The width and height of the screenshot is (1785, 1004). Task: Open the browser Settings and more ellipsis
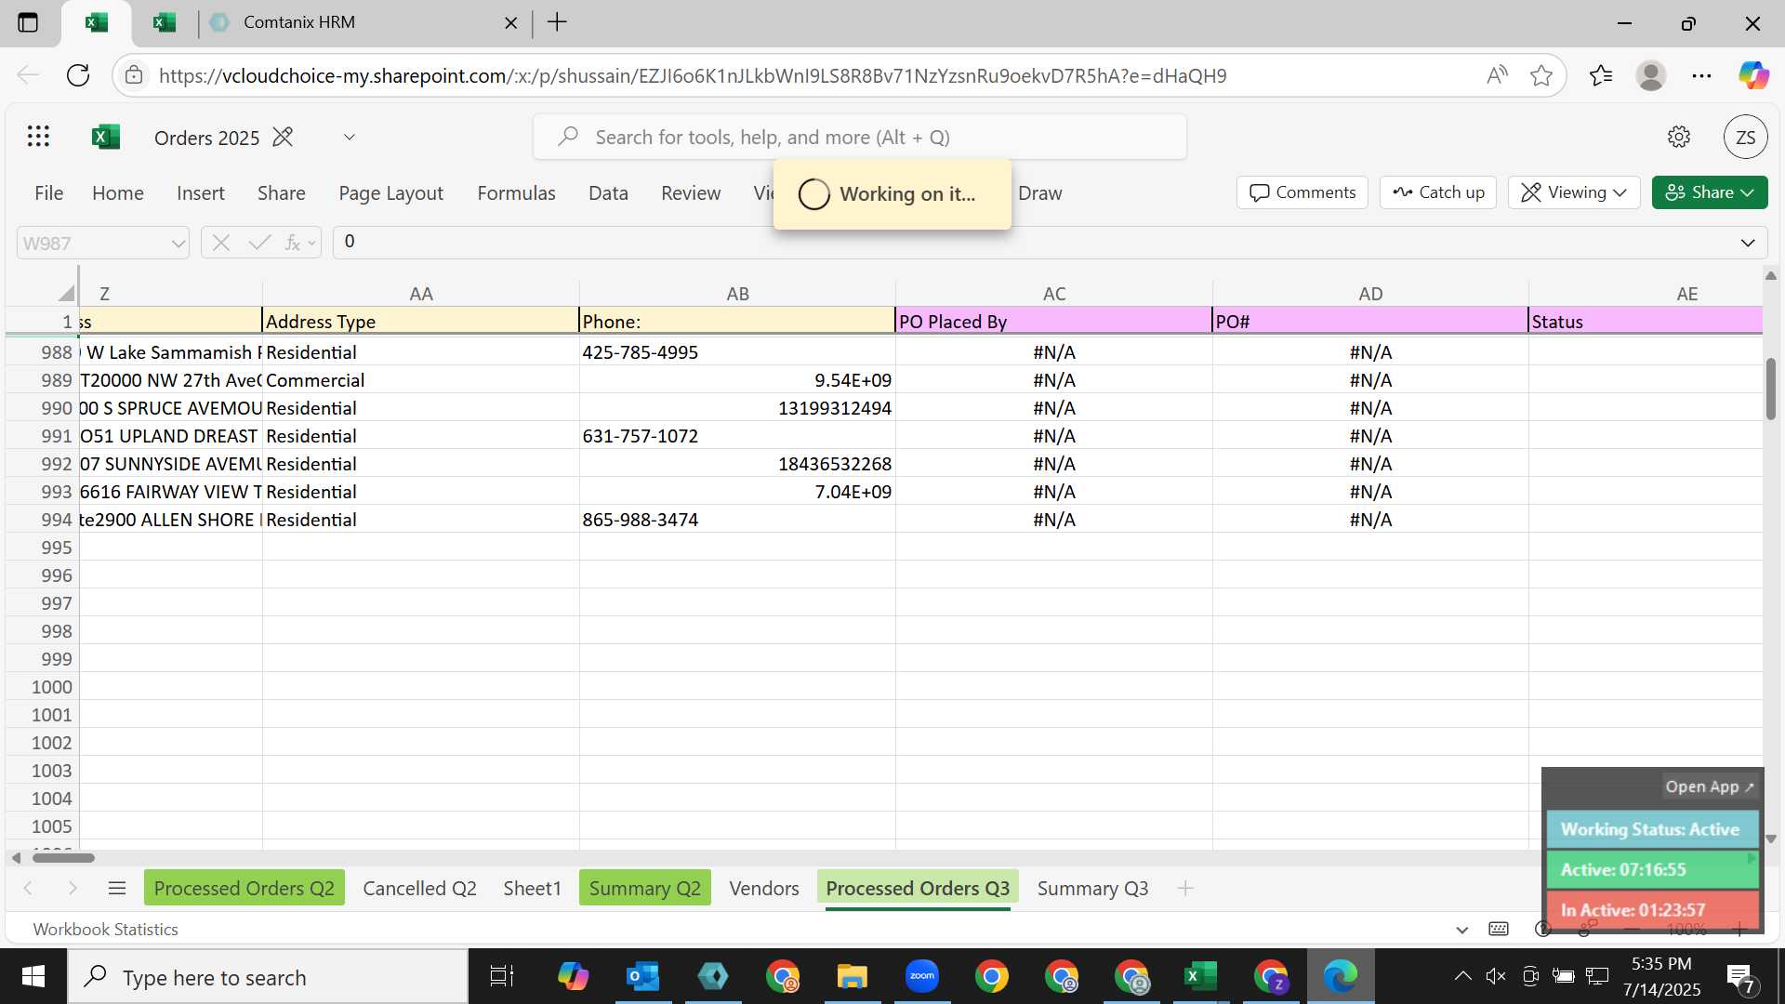pos(1701,75)
